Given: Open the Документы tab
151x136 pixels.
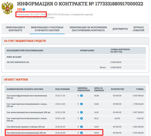Looking at the screenshot, I should coord(120,29).
